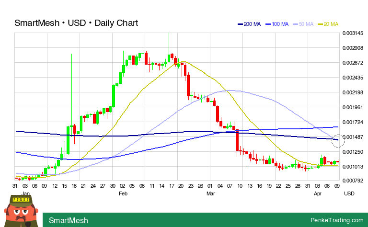
Task: Click the 0.002908 price axis label
Action: [x=353, y=48]
